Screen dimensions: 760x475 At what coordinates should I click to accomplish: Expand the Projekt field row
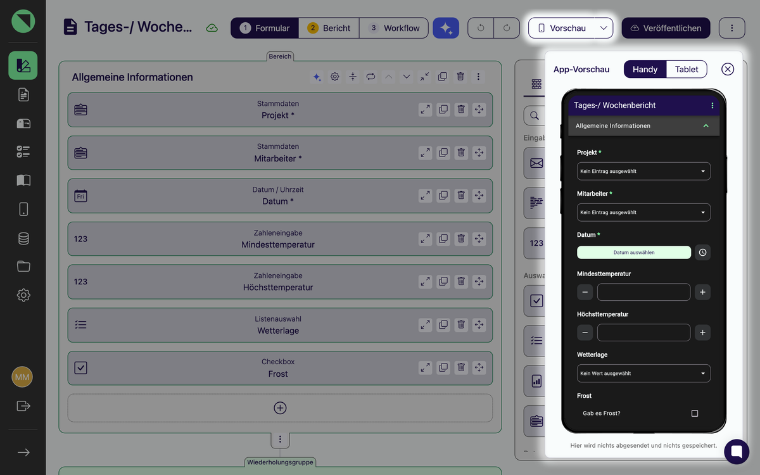pos(426,110)
